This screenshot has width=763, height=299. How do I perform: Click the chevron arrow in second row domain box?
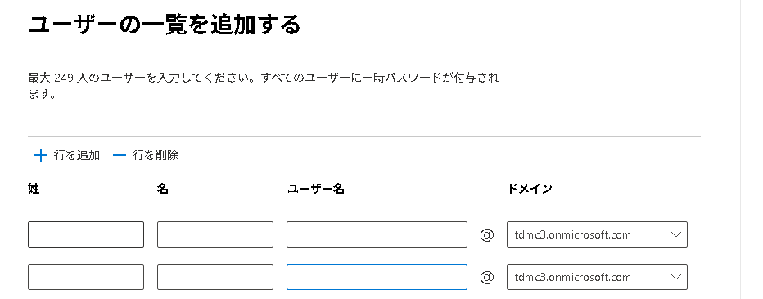[676, 277]
